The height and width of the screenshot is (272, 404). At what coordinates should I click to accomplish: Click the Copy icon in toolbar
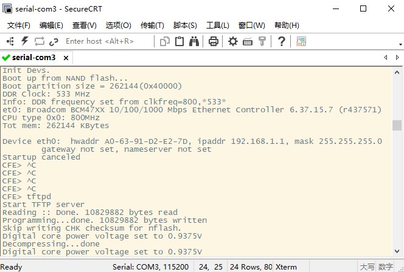[x=165, y=41]
